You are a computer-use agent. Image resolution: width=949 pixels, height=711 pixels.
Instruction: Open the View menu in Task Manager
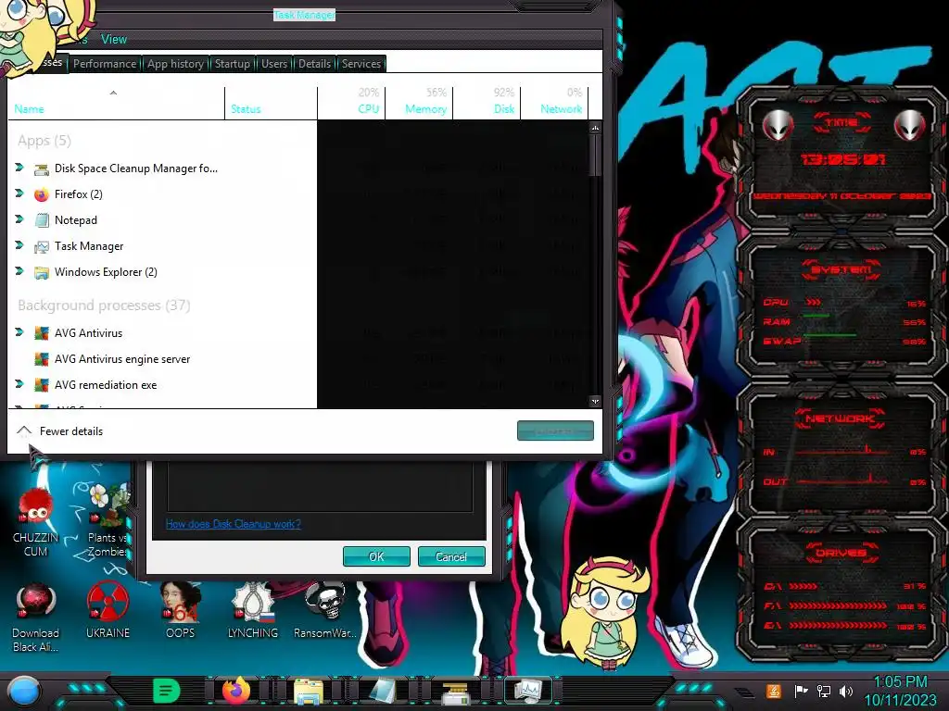coord(114,39)
